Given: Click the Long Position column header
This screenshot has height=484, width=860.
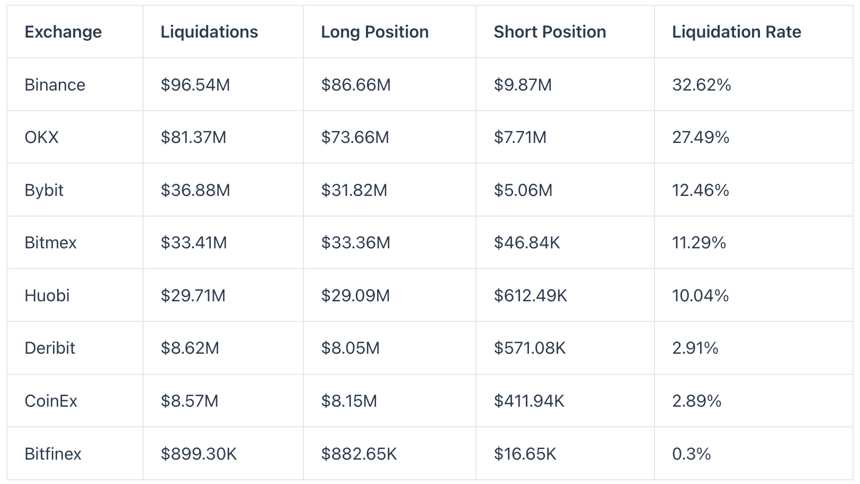Looking at the screenshot, I should pyautogui.click(x=374, y=32).
